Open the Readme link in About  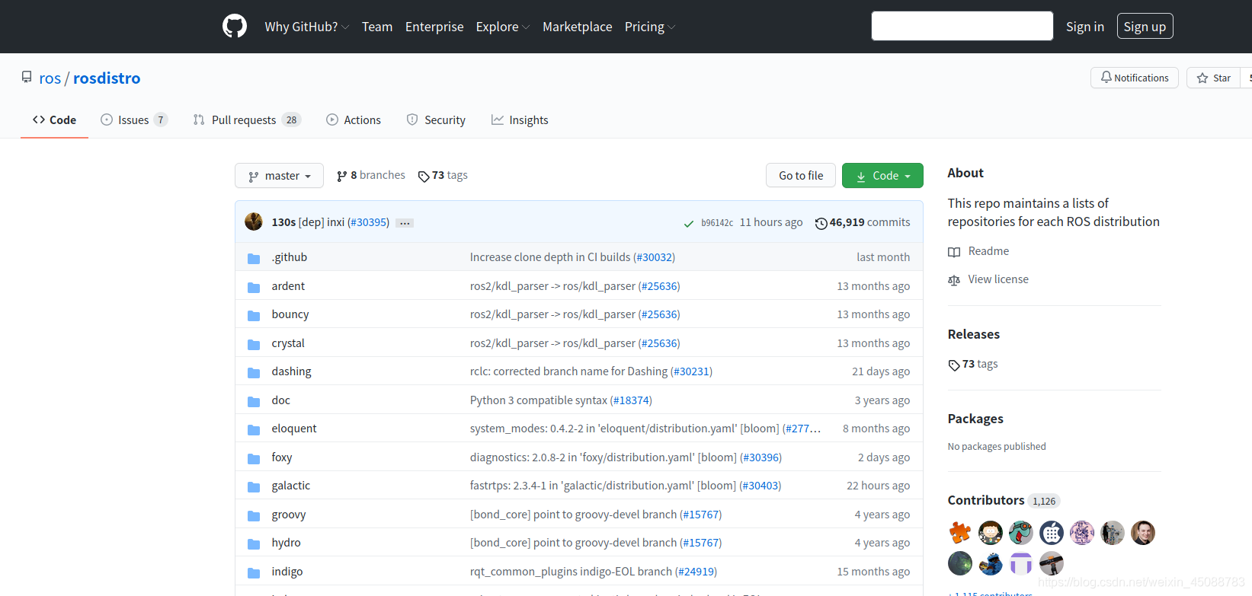[988, 252]
